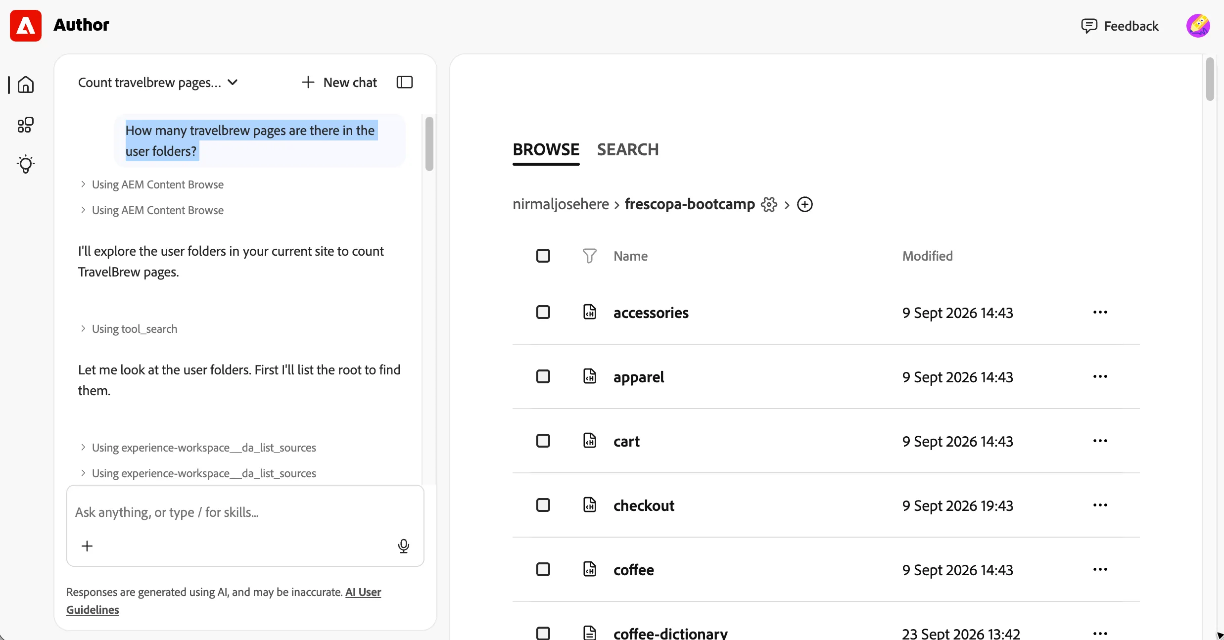Screen dimensions: 1224x640
Task: Open site settings gear beside frescopa-bootcamp
Action: pos(769,204)
